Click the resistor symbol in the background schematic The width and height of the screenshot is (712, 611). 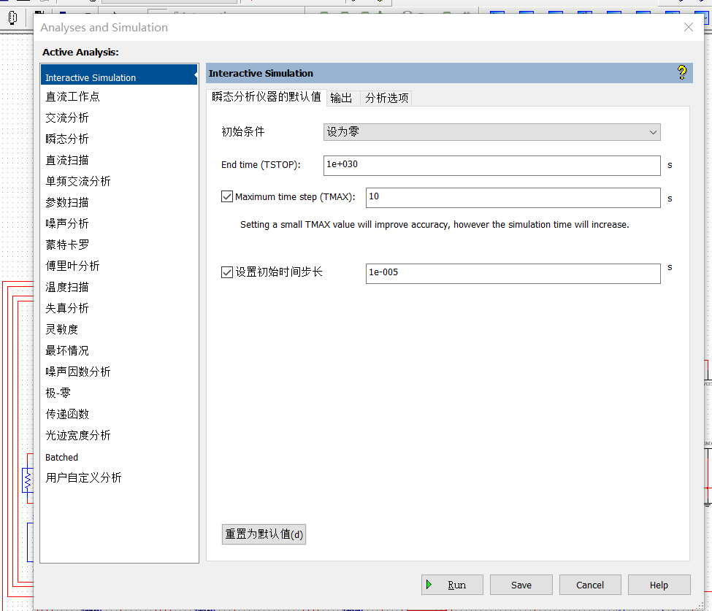tap(28, 480)
